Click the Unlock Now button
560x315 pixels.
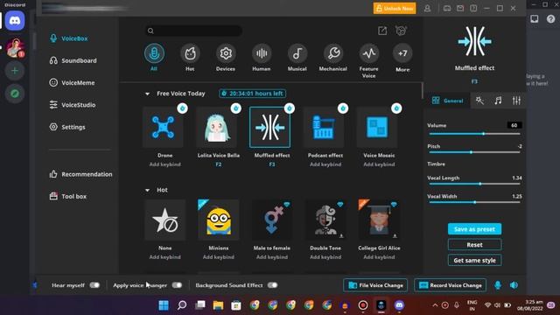[395, 8]
